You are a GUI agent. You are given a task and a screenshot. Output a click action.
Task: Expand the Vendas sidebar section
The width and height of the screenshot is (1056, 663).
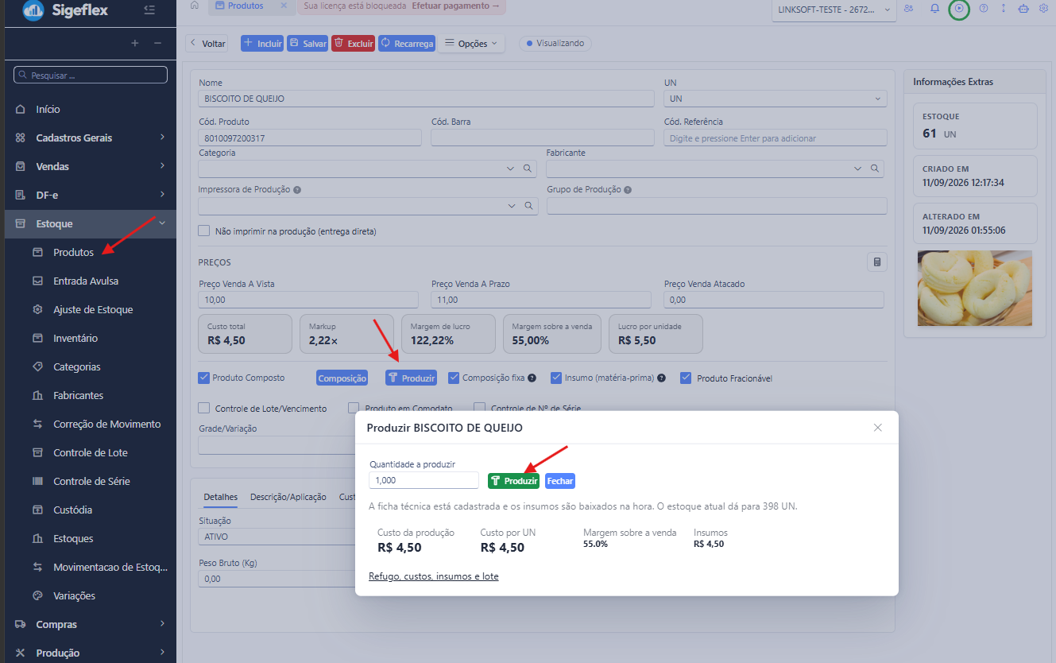pyautogui.click(x=91, y=166)
